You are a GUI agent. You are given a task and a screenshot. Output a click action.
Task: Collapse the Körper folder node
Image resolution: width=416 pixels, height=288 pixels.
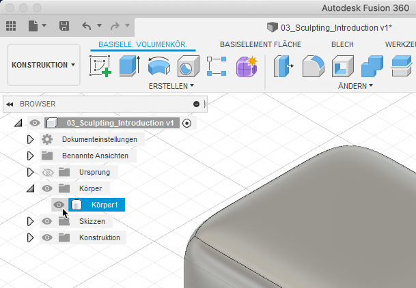(x=31, y=188)
